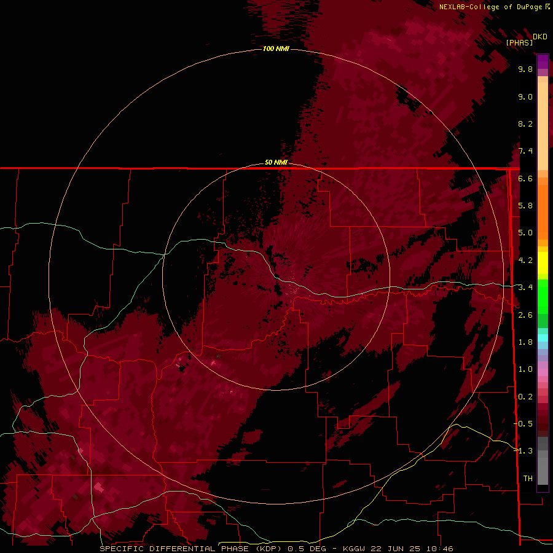Image resolution: width=553 pixels, height=553 pixels.
Task: Click the DKD label above the color scale
Action: (x=540, y=37)
